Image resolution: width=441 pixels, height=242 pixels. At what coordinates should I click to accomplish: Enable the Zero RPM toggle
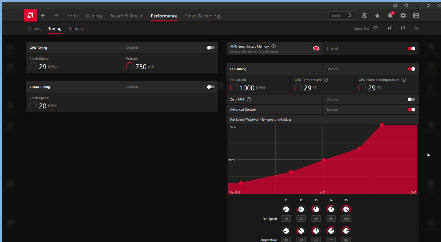[x=412, y=99]
